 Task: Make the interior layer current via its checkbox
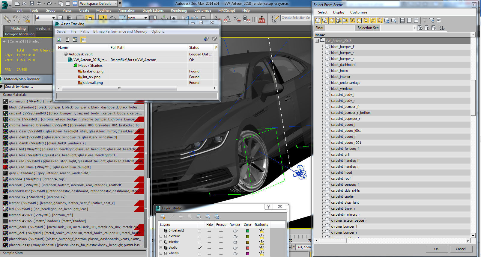pyautogui.click(x=200, y=242)
